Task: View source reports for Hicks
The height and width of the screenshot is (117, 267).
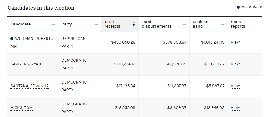Action: (x=235, y=108)
